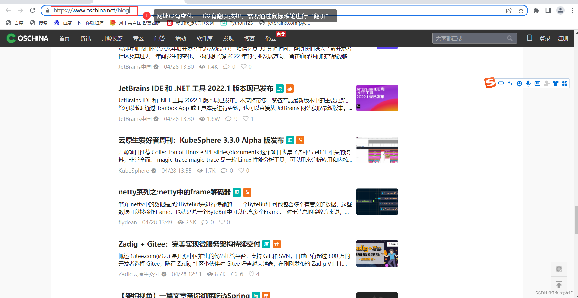
Task: Open Sogou skin shirt icon
Action: (556, 84)
